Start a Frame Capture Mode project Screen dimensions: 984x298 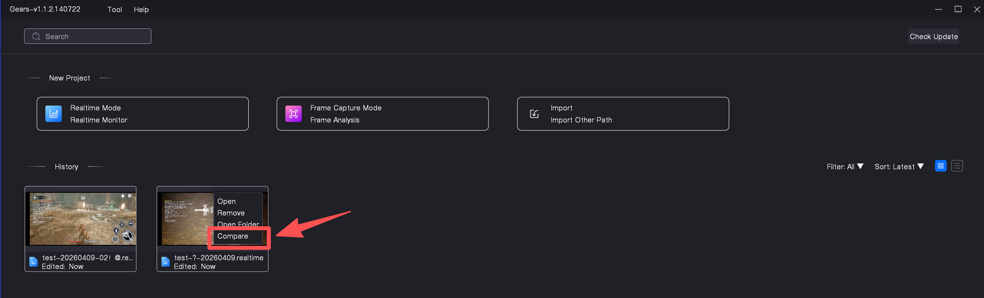coord(382,114)
